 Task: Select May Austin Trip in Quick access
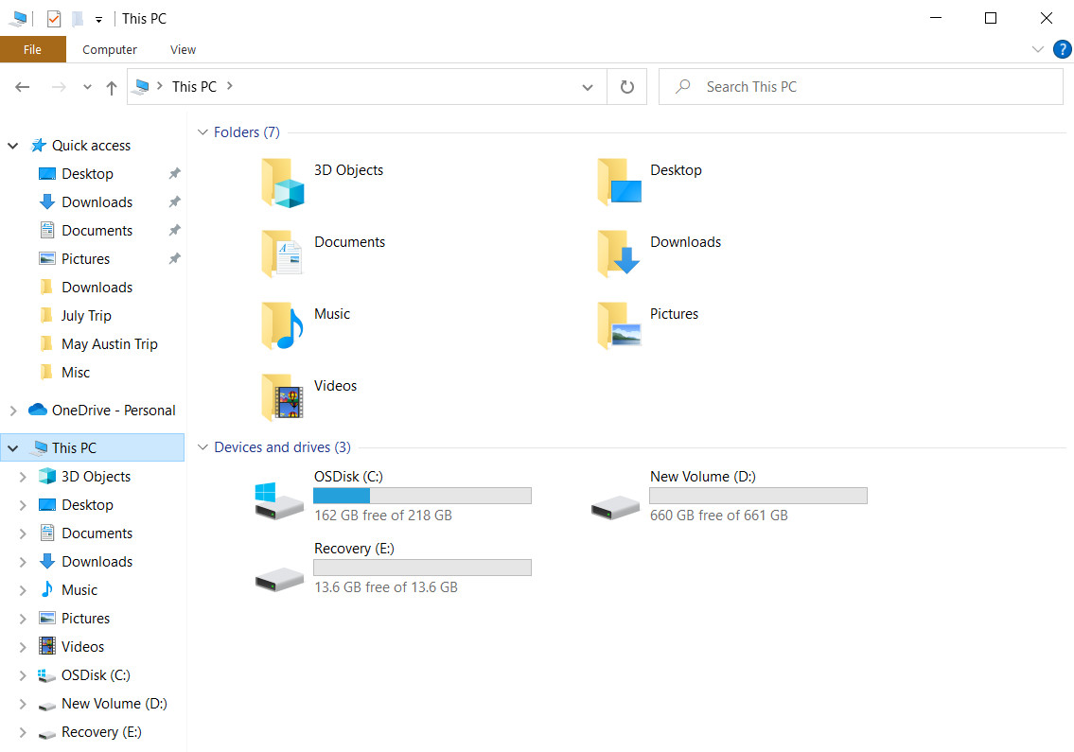coord(110,343)
